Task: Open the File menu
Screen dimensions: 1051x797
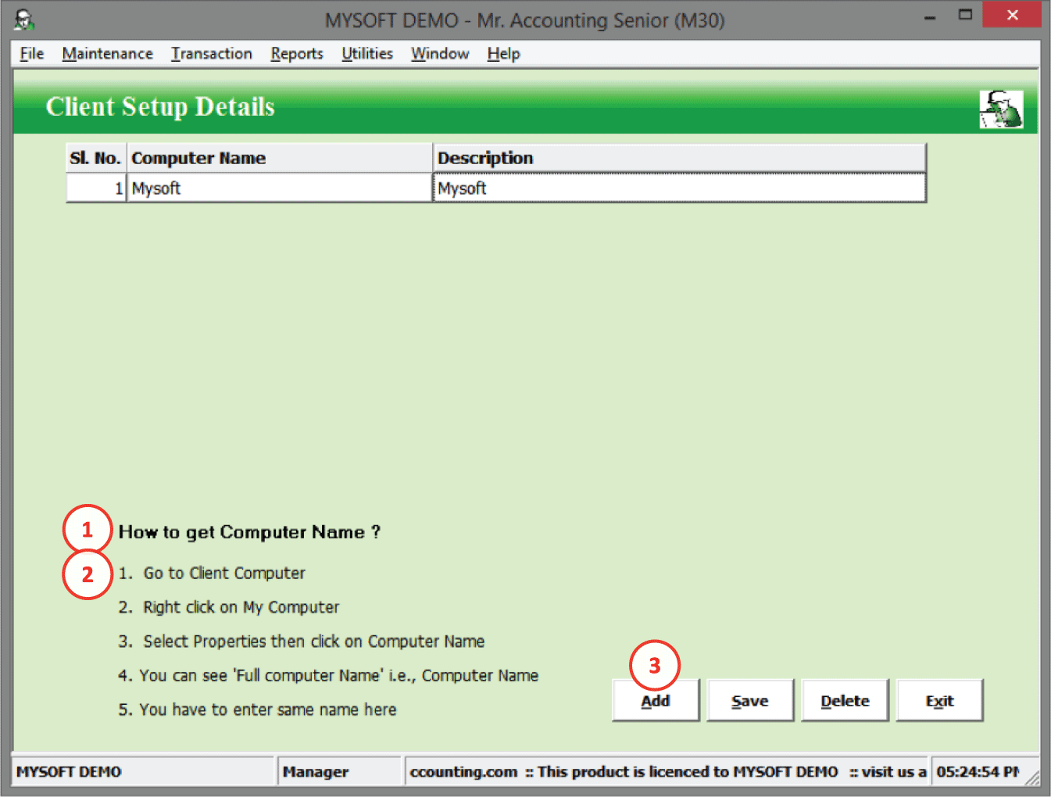Action: pos(31,54)
